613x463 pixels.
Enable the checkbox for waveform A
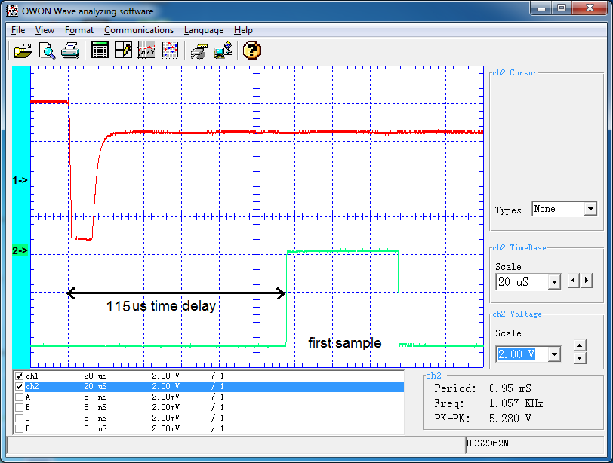20,397
